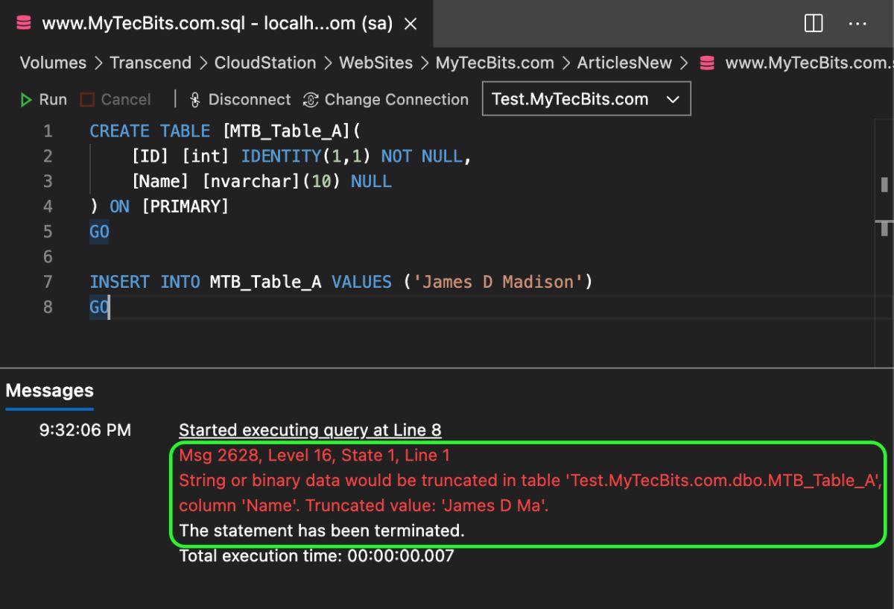
Task: Open the more actions ellipsis menu
Action: pyautogui.click(x=858, y=23)
